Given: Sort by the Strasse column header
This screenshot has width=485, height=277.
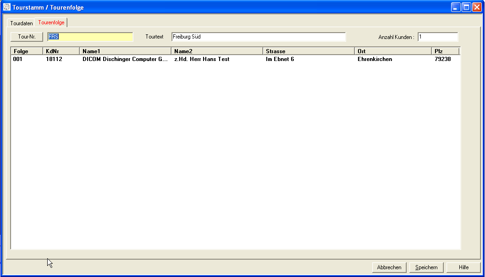Looking at the screenshot, I should point(309,51).
